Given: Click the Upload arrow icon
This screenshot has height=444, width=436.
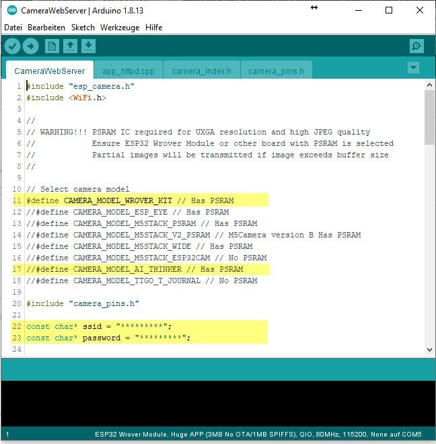Looking at the screenshot, I should coord(31,46).
